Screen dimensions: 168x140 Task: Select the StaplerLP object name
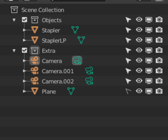pyautogui.click(x=54, y=40)
